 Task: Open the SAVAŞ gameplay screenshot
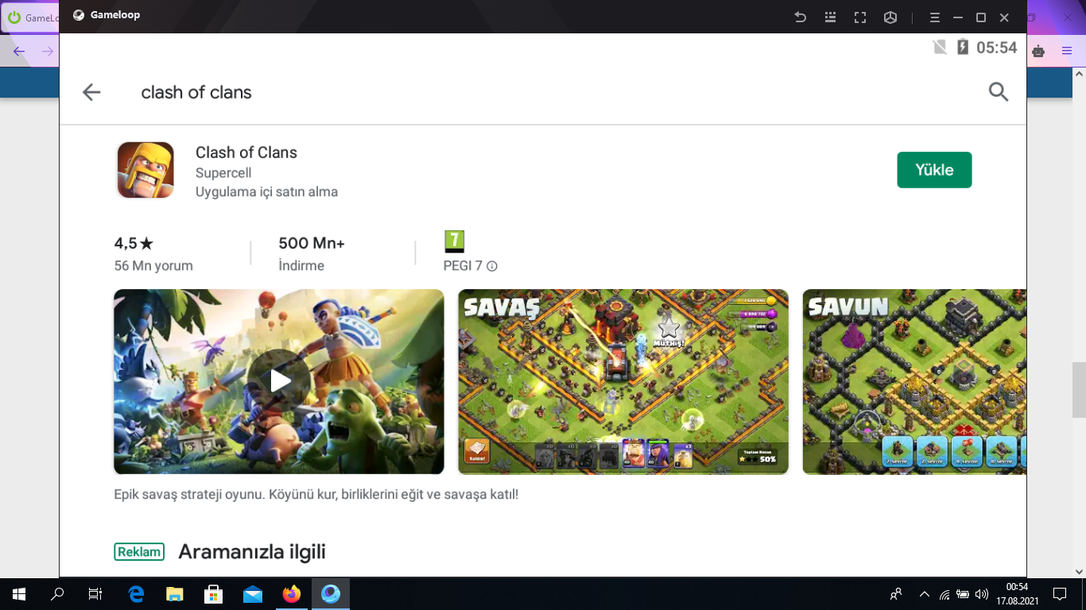coord(623,381)
